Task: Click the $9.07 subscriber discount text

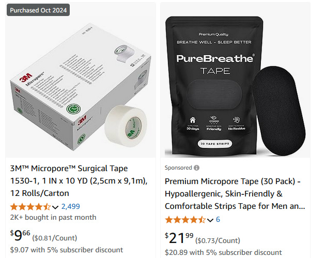Action: pos(67,250)
